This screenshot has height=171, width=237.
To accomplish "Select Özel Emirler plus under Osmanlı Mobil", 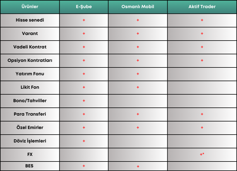I will coord(138,127).
